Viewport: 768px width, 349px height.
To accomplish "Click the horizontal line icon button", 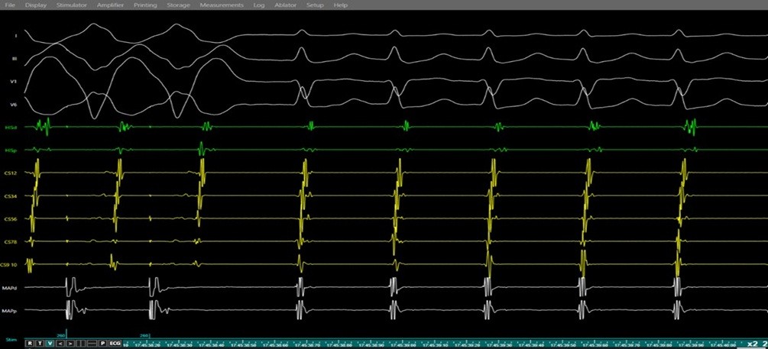I will [x=91, y=344].
